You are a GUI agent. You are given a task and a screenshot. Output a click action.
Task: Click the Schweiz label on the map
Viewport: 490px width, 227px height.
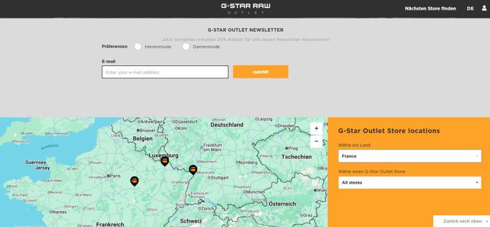pyautogui.click(x=191, y=221)
